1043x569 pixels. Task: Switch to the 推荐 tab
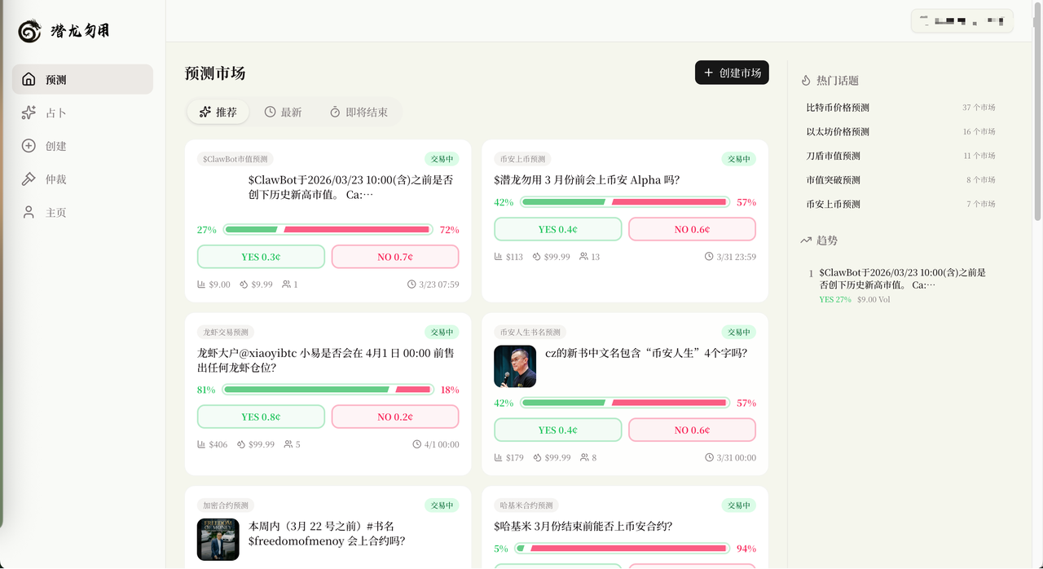pyautogui.click(x=218, y=112)
